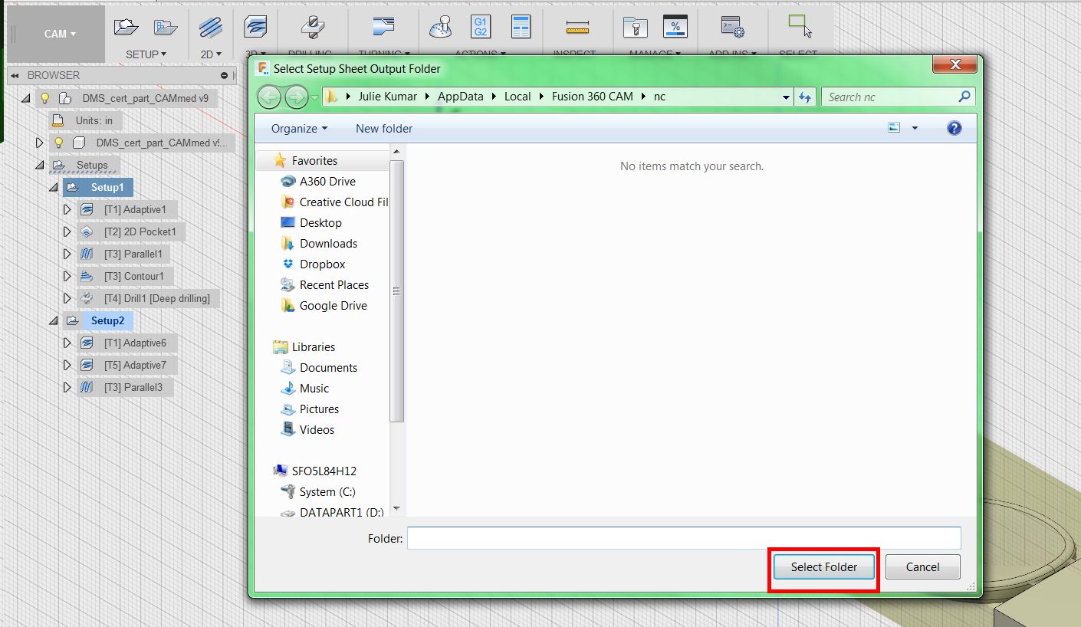Click the Post Process G1 G2 icon

(x=481, y=27)
